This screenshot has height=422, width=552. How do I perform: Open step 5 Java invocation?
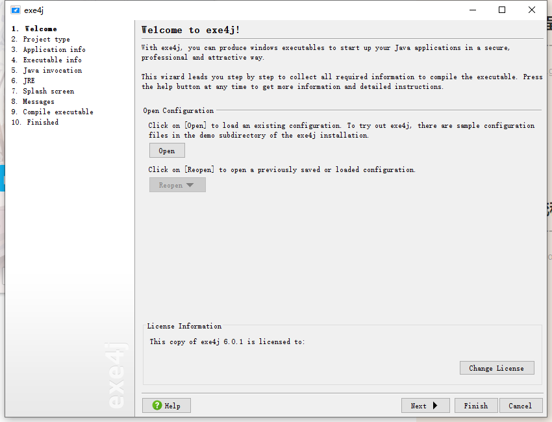47,70
